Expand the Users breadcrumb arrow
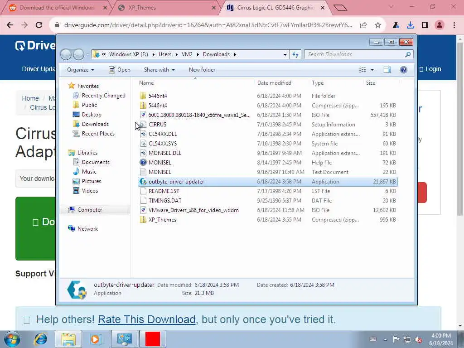This screenshot has height=348, width=464. (x=176, y=54)
